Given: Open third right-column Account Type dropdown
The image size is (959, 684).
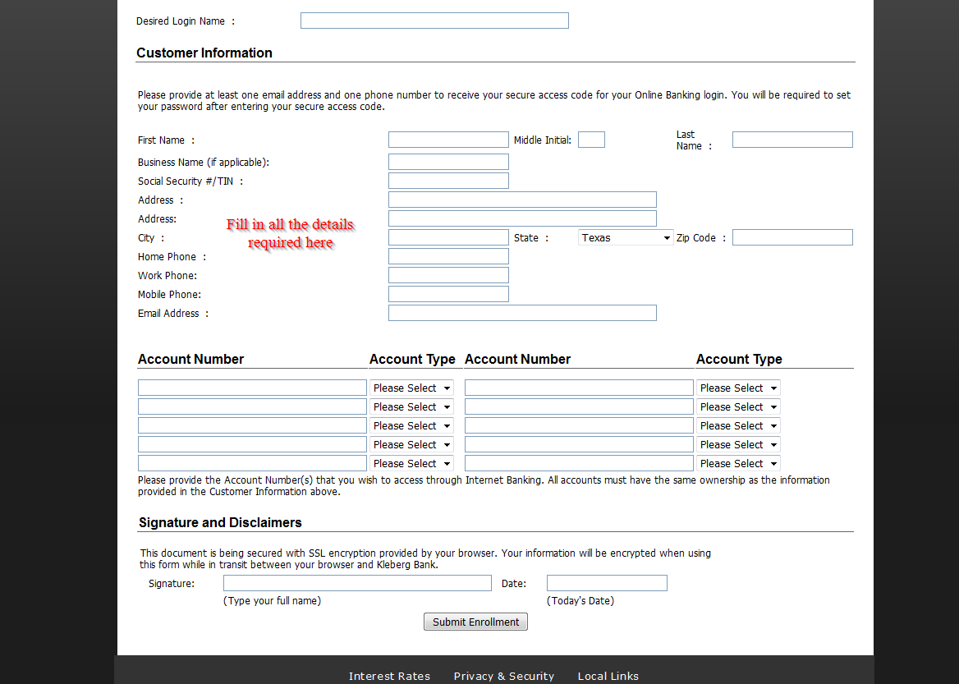Looking at the screenshot, I should (x=738, y=426).
